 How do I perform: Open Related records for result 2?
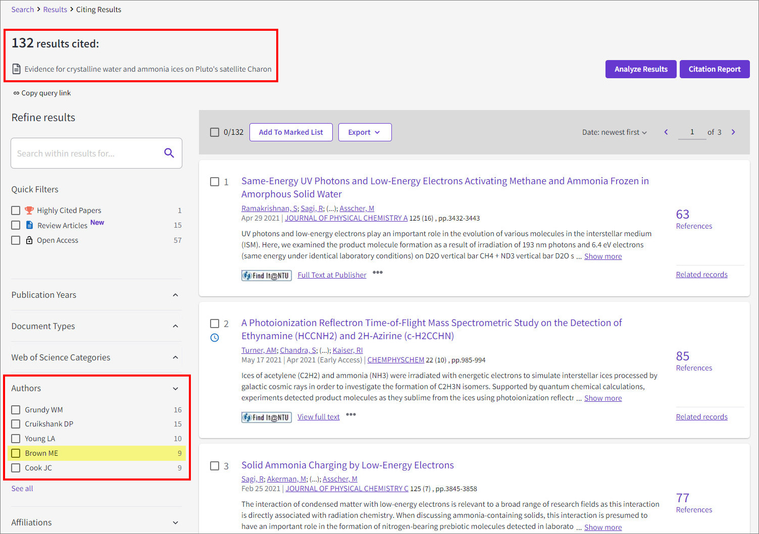pyautogui.click(x=701, y=417)
